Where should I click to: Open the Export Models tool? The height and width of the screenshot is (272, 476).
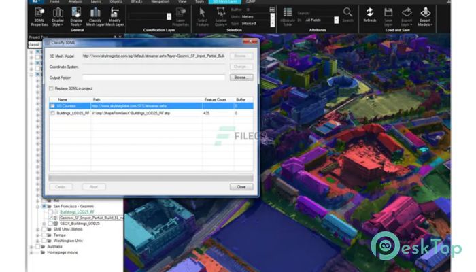(425, 17)
